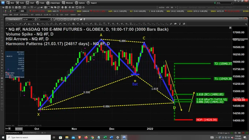Select the text T drawing tool
Image resolution: width=249 pixels, height=140 pixels.
click(x=109, y=24)
